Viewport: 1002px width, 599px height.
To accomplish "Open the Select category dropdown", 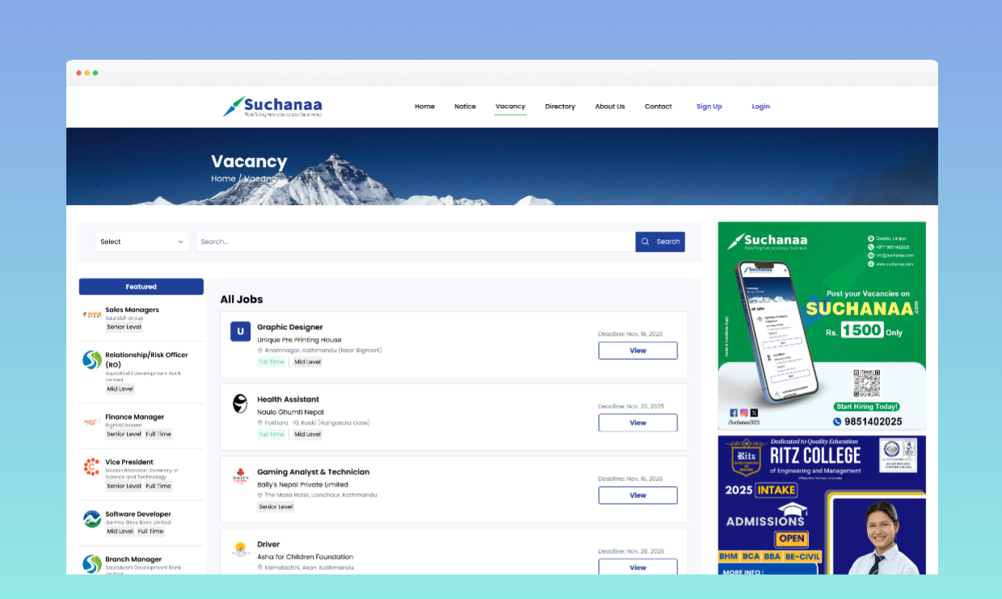I will tap(142, 241).
